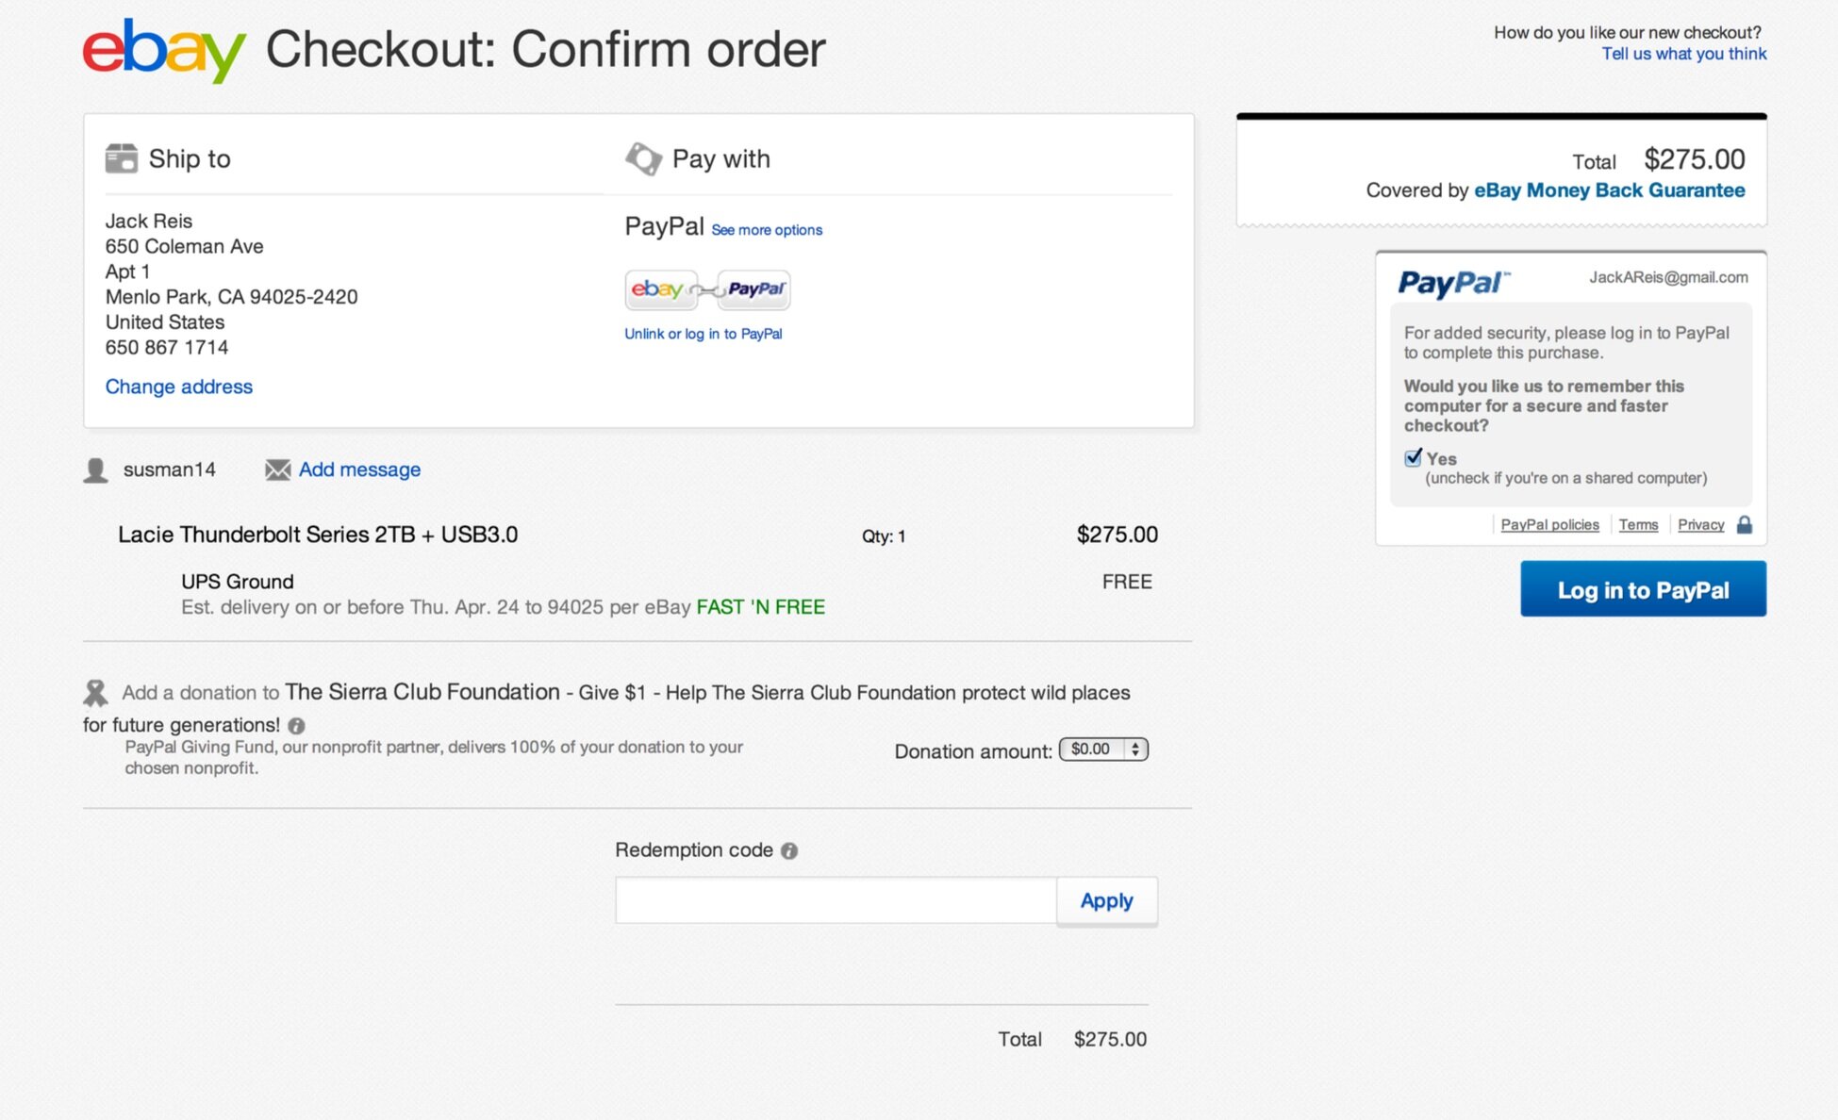
Task: Uncheck the Yes remember this computer checkbox
Action: point(1413,458)
